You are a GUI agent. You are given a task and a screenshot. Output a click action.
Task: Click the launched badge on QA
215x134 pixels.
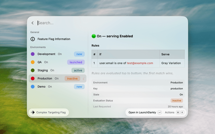coord(76,62)
